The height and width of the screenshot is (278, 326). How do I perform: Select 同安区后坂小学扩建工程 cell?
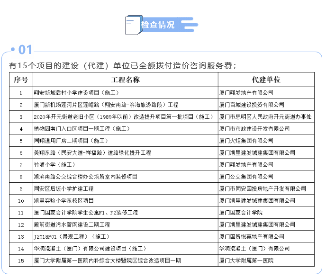(126, 188)
